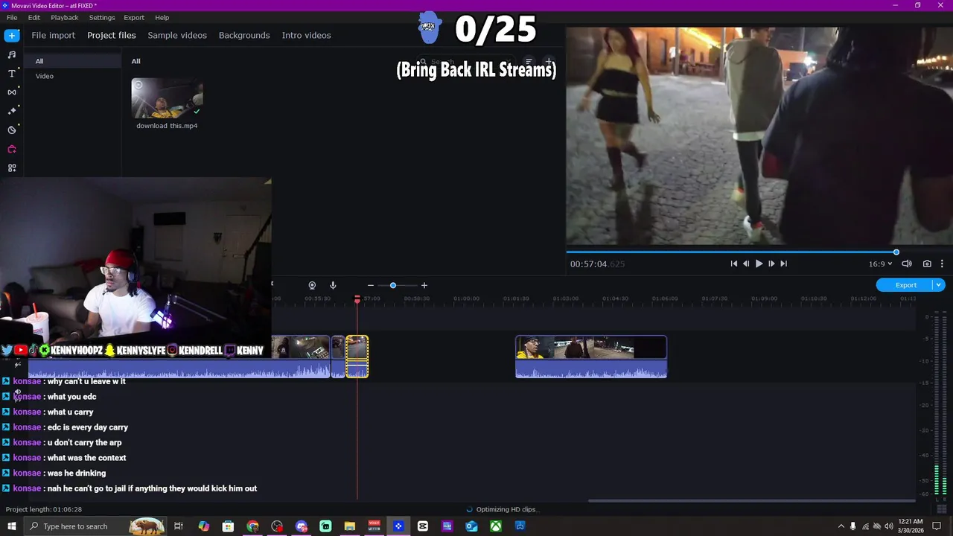Open the Settings menu

point(102,17)
